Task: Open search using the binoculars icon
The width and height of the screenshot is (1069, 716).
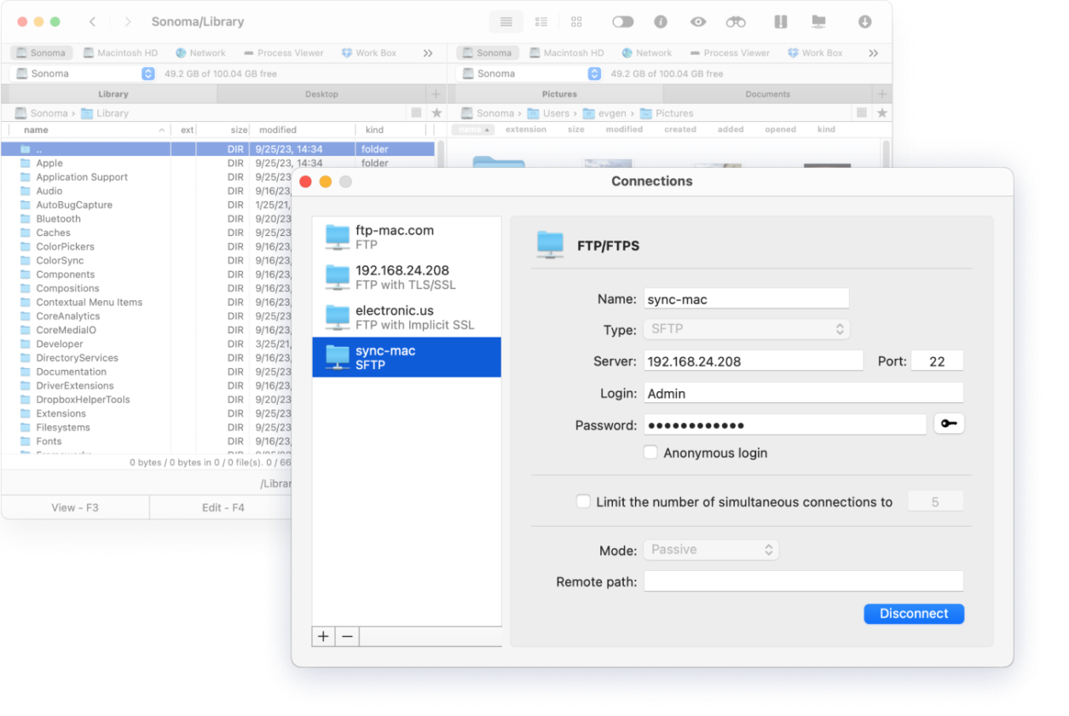Action: (x=735, y=21)
